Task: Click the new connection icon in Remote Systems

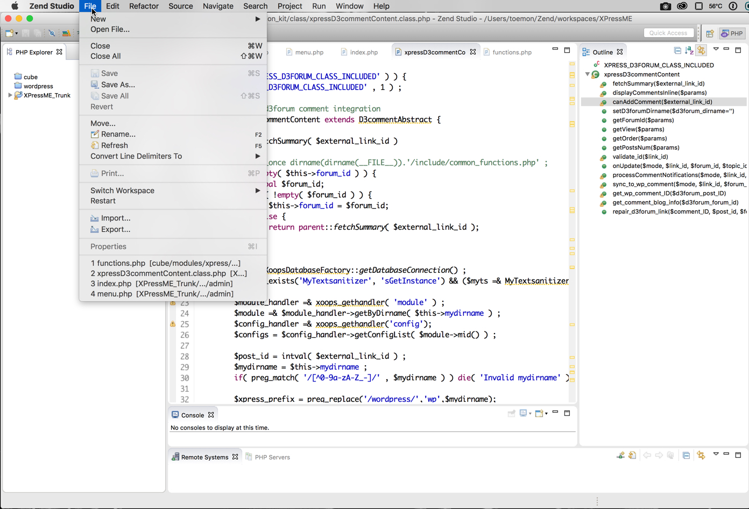Action: [x=620, y=455]
